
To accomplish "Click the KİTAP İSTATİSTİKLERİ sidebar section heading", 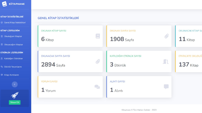I will [x=12, y=17].
